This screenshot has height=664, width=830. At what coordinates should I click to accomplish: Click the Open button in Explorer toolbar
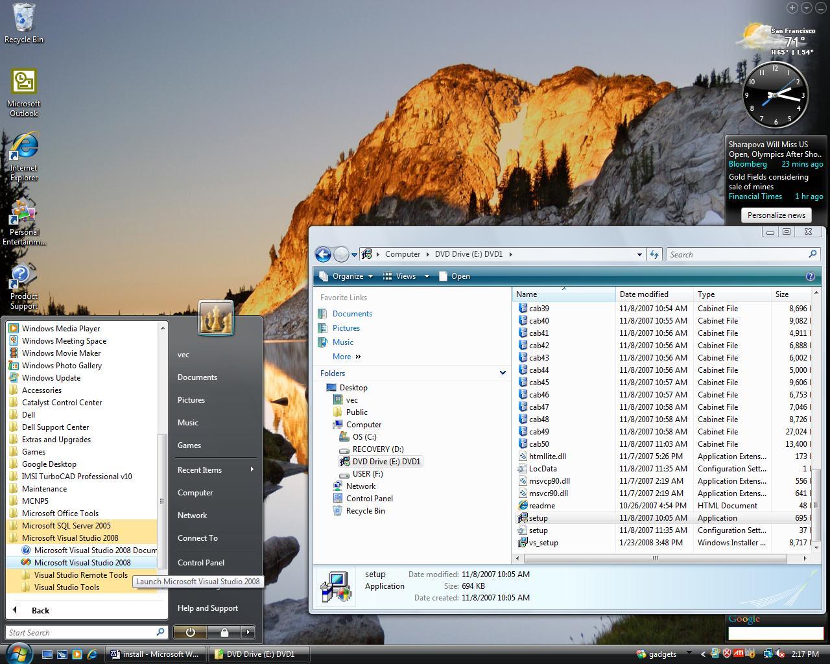454,276
